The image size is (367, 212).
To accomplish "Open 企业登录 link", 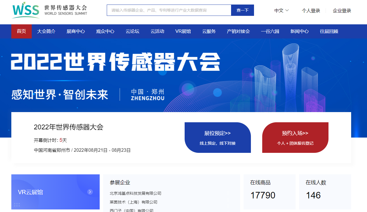I will (342, 11).
